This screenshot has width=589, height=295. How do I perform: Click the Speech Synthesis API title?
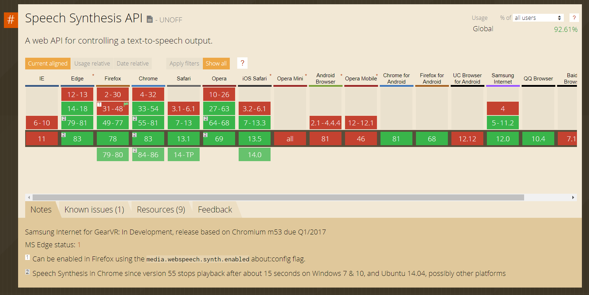click(84, 18)
